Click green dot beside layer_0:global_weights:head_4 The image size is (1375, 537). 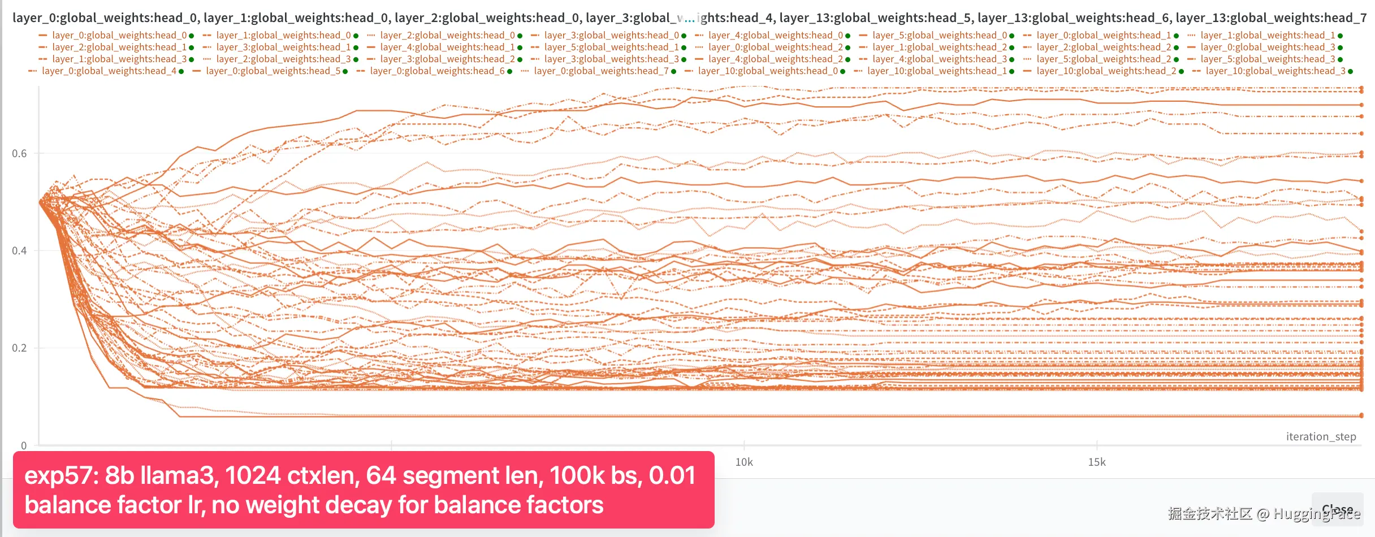181,71
